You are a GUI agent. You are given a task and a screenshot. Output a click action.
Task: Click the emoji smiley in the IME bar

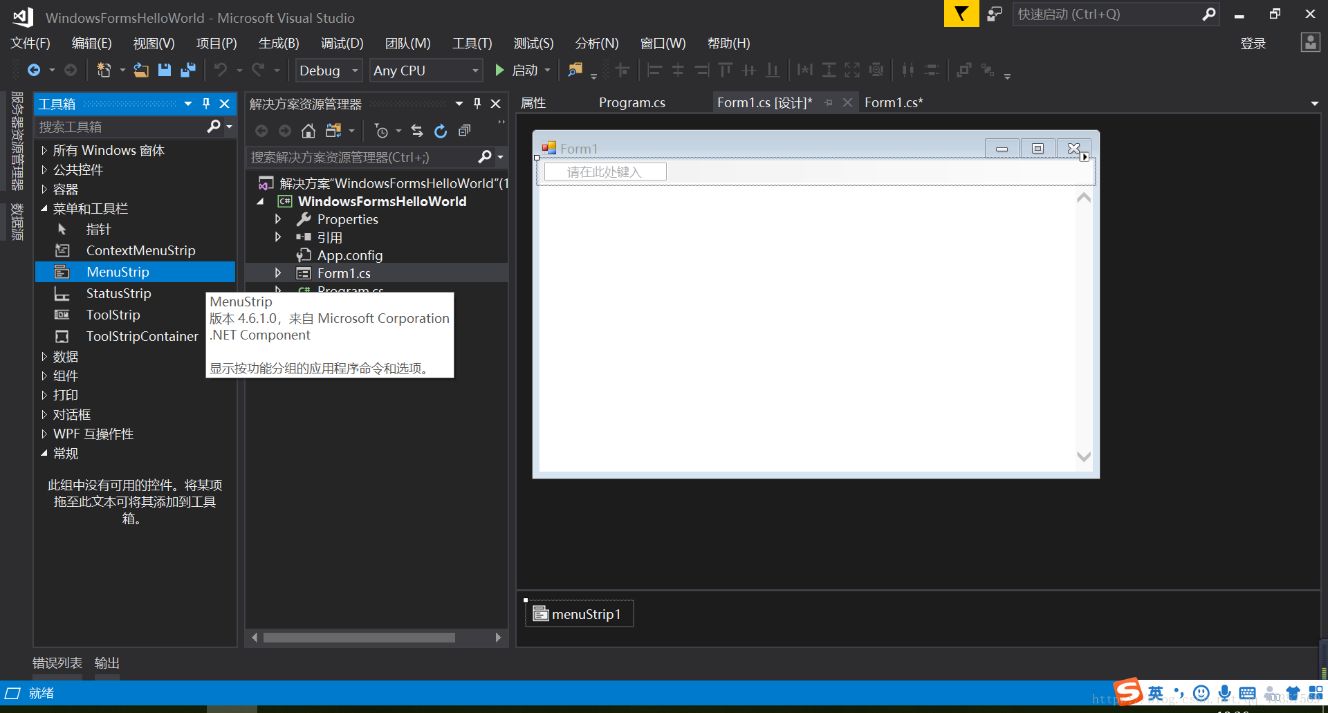pyautogui.click(x=1202, y=693)
